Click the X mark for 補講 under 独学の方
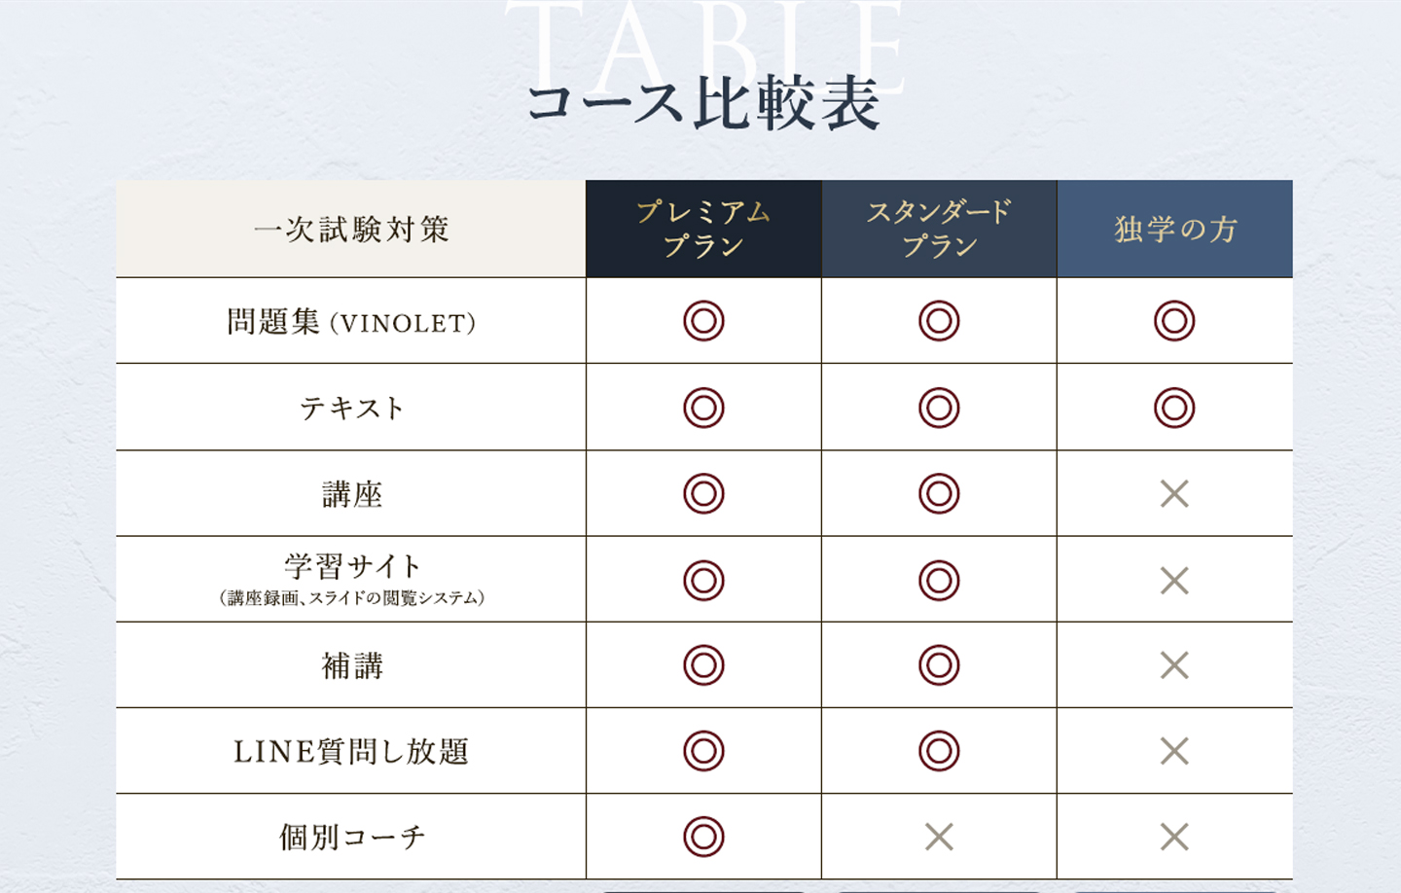 coord(1174,665)
